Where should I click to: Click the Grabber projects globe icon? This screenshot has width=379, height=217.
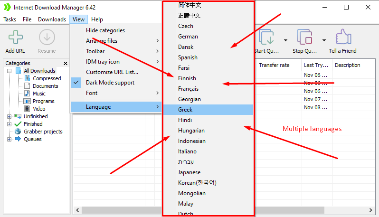pos(18,132)
